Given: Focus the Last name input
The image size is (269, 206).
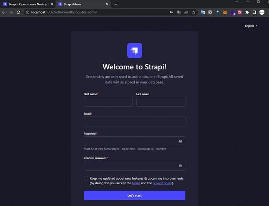Looking at the screenshot, I should pyautogui.click(x=161, y=101).
